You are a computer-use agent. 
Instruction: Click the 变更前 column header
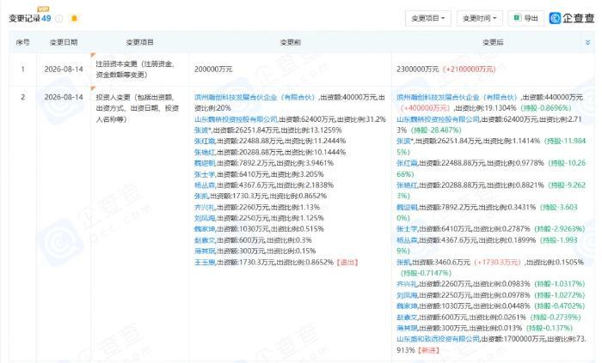tap(291, 42)
